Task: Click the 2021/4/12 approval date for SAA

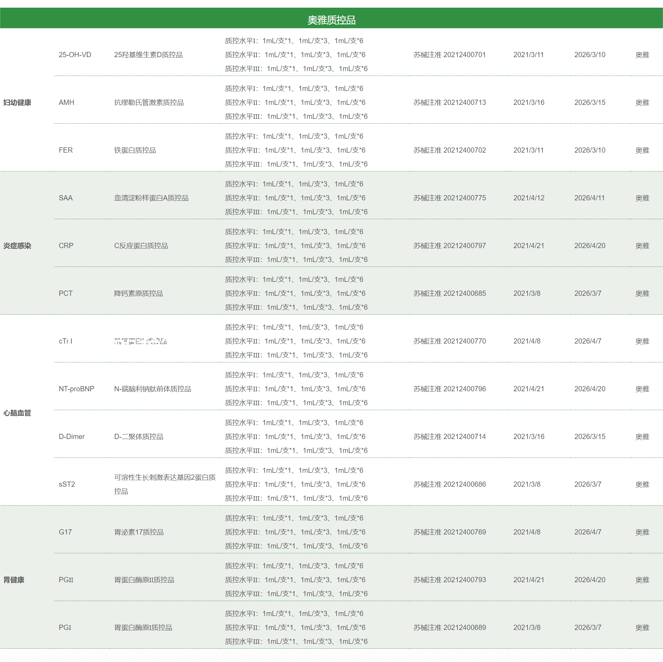Action: click(x=529, y=198)
